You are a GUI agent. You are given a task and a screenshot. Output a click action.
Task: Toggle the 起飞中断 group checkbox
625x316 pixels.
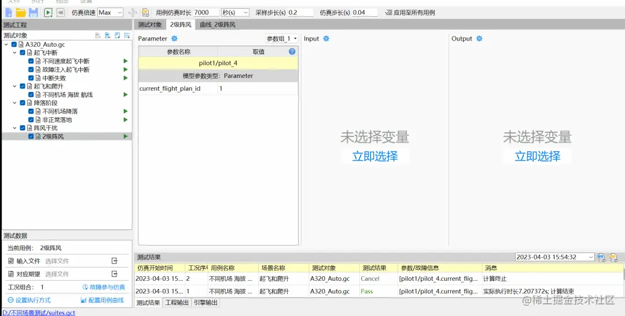pyautogui.click(x=23, y=53)
